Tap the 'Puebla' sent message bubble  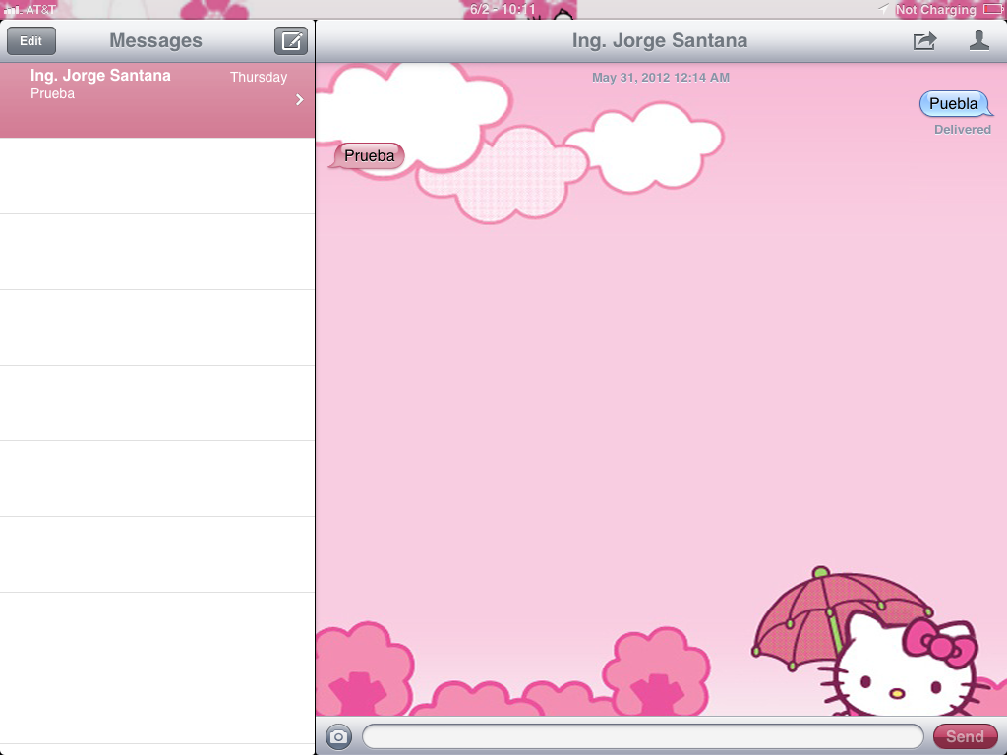tap(955, 103)
